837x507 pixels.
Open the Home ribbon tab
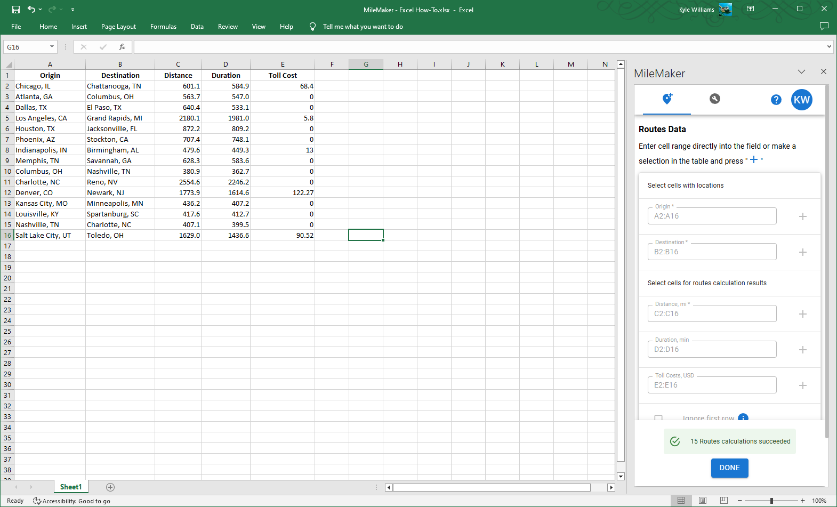(48, 27)
